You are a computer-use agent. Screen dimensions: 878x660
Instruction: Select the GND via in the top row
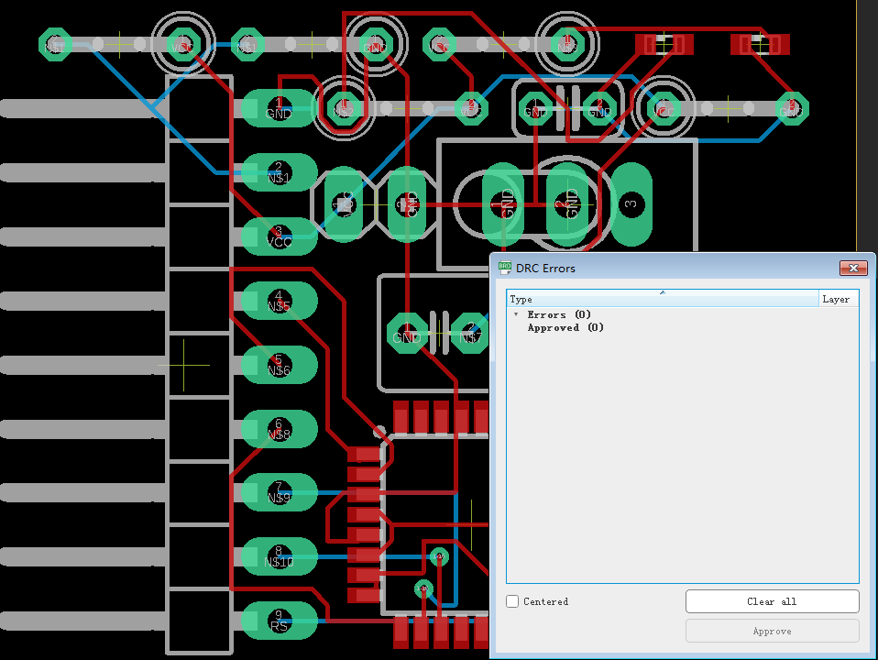pyautogui.click(x=374, y=43)
